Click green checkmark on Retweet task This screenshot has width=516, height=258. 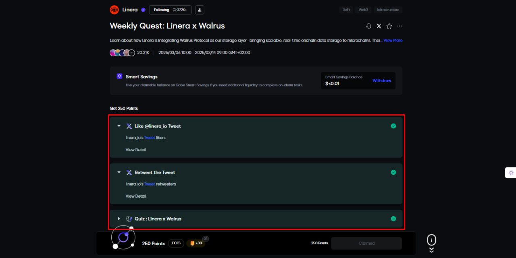coord(393,172)
